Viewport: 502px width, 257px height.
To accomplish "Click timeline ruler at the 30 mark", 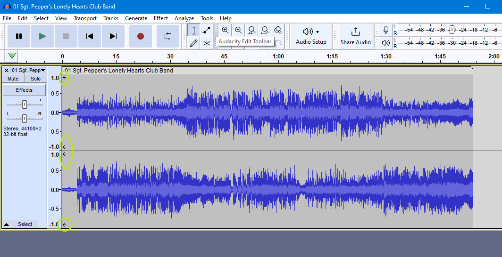I will click(170, 56).
